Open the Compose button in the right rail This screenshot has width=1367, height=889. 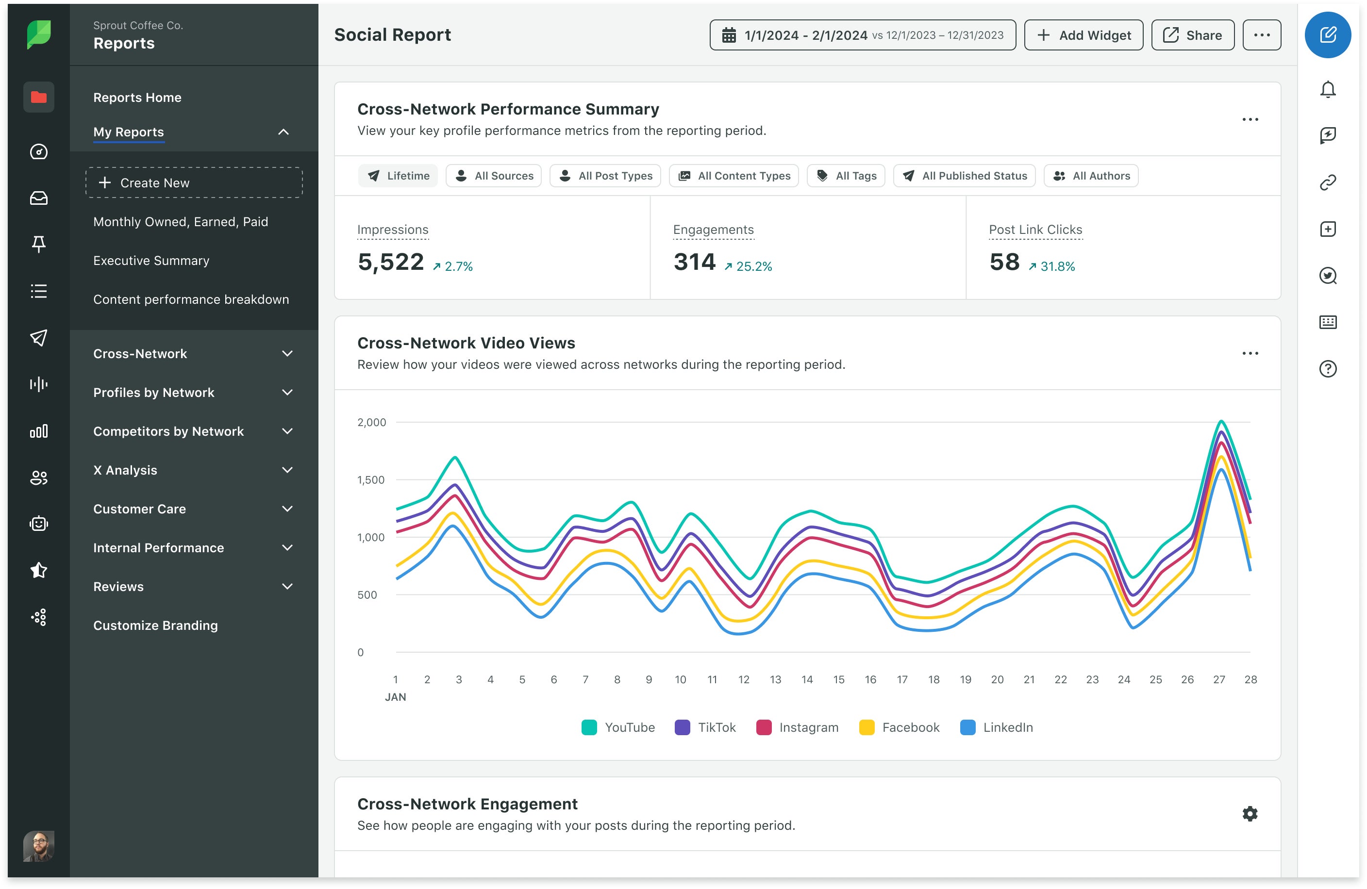(1327, 35)
